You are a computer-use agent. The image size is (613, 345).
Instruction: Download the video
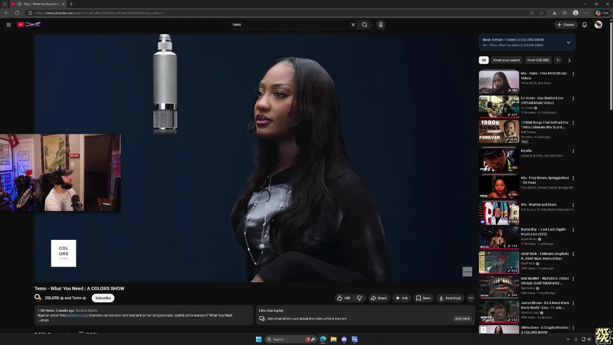click(450, 298)
